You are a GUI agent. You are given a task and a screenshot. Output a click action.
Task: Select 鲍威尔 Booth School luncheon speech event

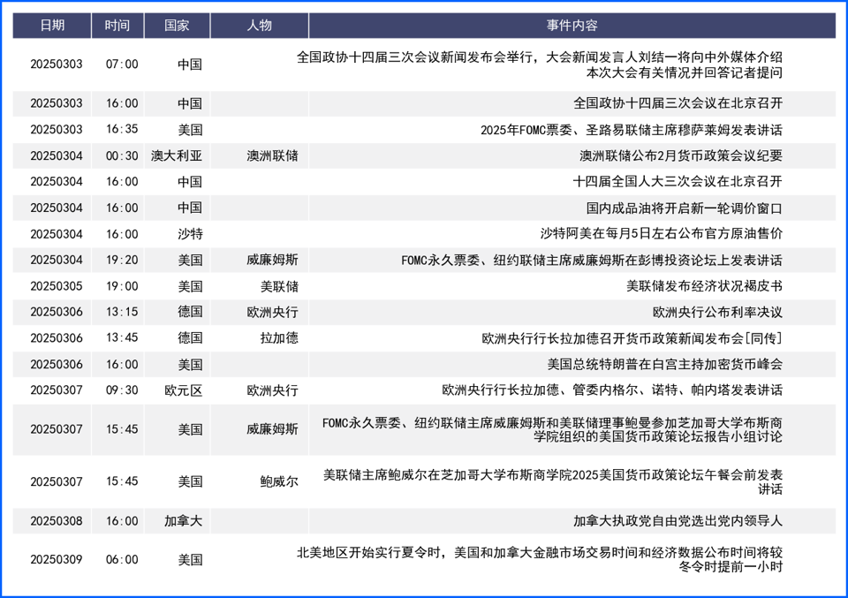click(553, 481)
